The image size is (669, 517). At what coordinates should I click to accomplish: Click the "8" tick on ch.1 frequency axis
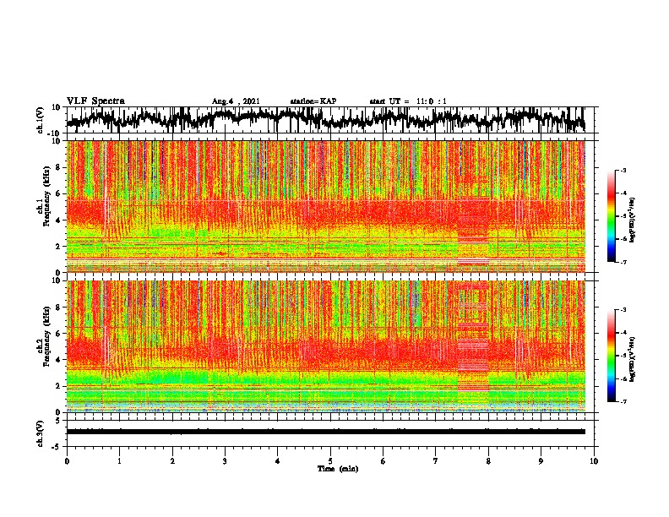pos(58,167)
